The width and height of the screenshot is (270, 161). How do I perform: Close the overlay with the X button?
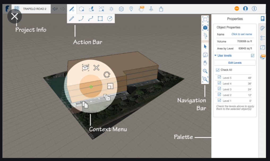pyautogui.click(x=14, y=16)
